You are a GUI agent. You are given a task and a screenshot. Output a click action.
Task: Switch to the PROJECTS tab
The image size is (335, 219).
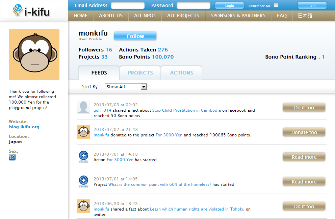(140, 73)
